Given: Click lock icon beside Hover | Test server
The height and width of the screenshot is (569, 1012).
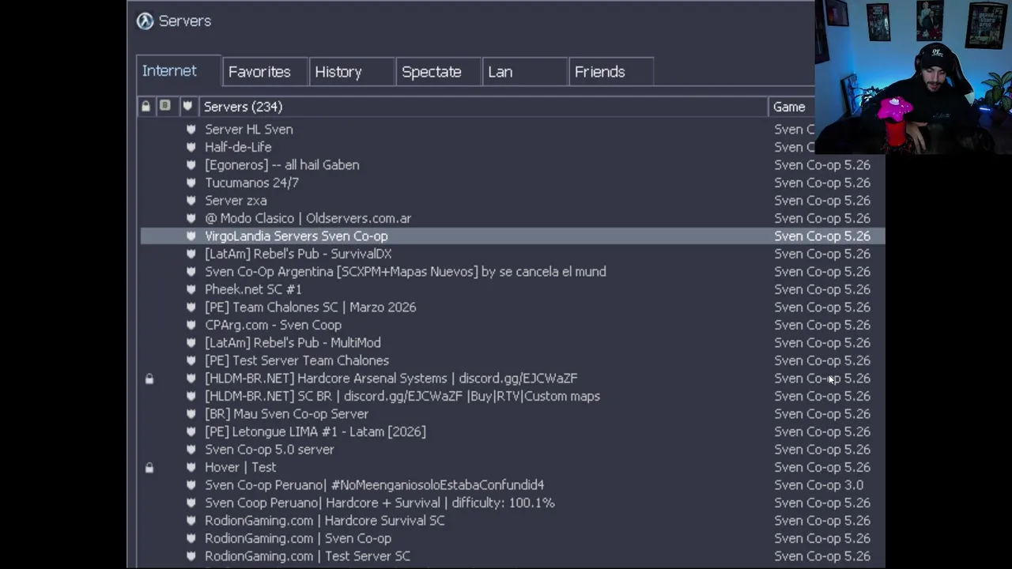Looking at the screenshot, I should (x=149, y=468).
